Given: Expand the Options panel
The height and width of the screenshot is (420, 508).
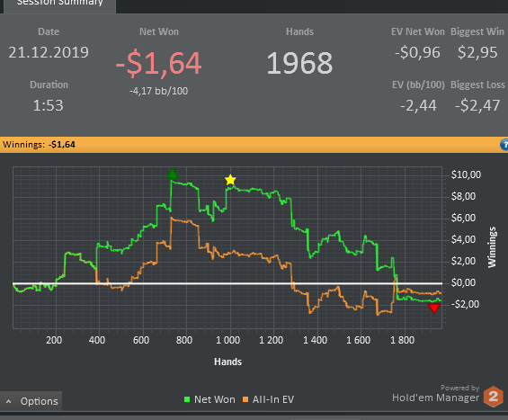Looking at the screenshot, I should pyautogui.click(x=31, y=401).
